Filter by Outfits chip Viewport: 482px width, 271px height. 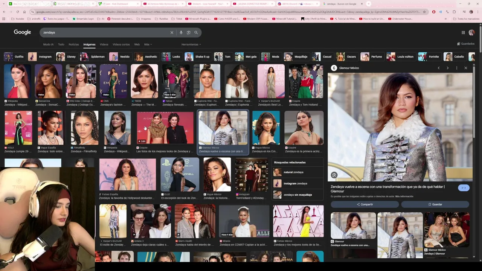coord(14,57)
